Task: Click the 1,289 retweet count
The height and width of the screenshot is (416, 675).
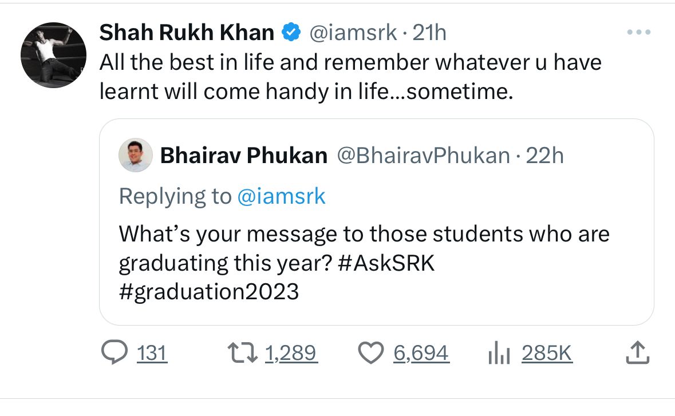Action: 291,354
